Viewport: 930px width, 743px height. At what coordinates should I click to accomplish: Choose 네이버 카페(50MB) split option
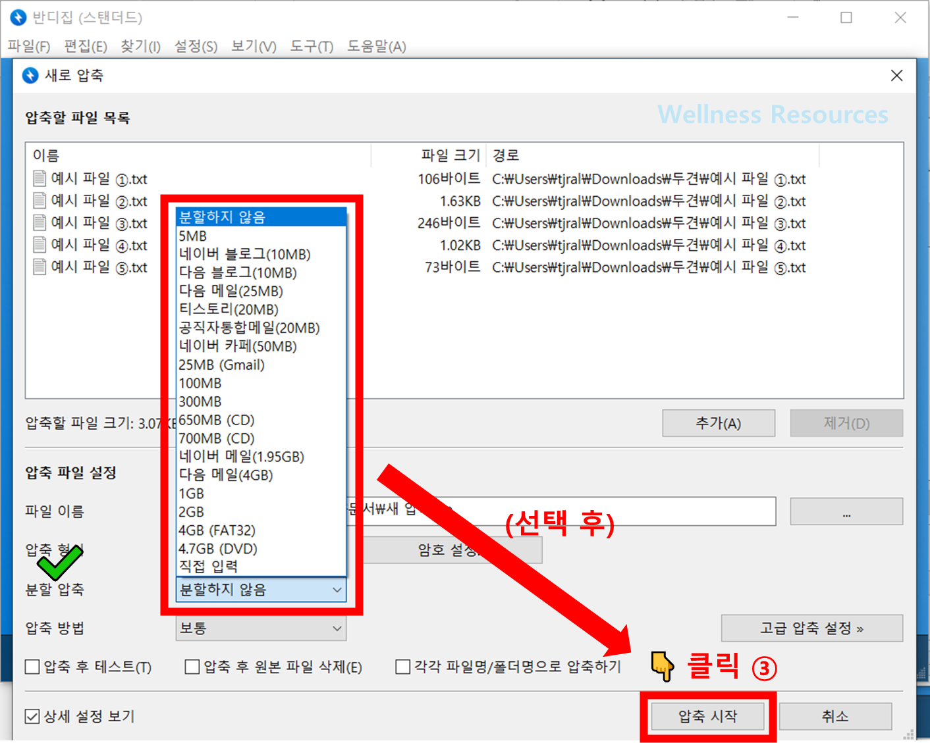coord(261,346)
